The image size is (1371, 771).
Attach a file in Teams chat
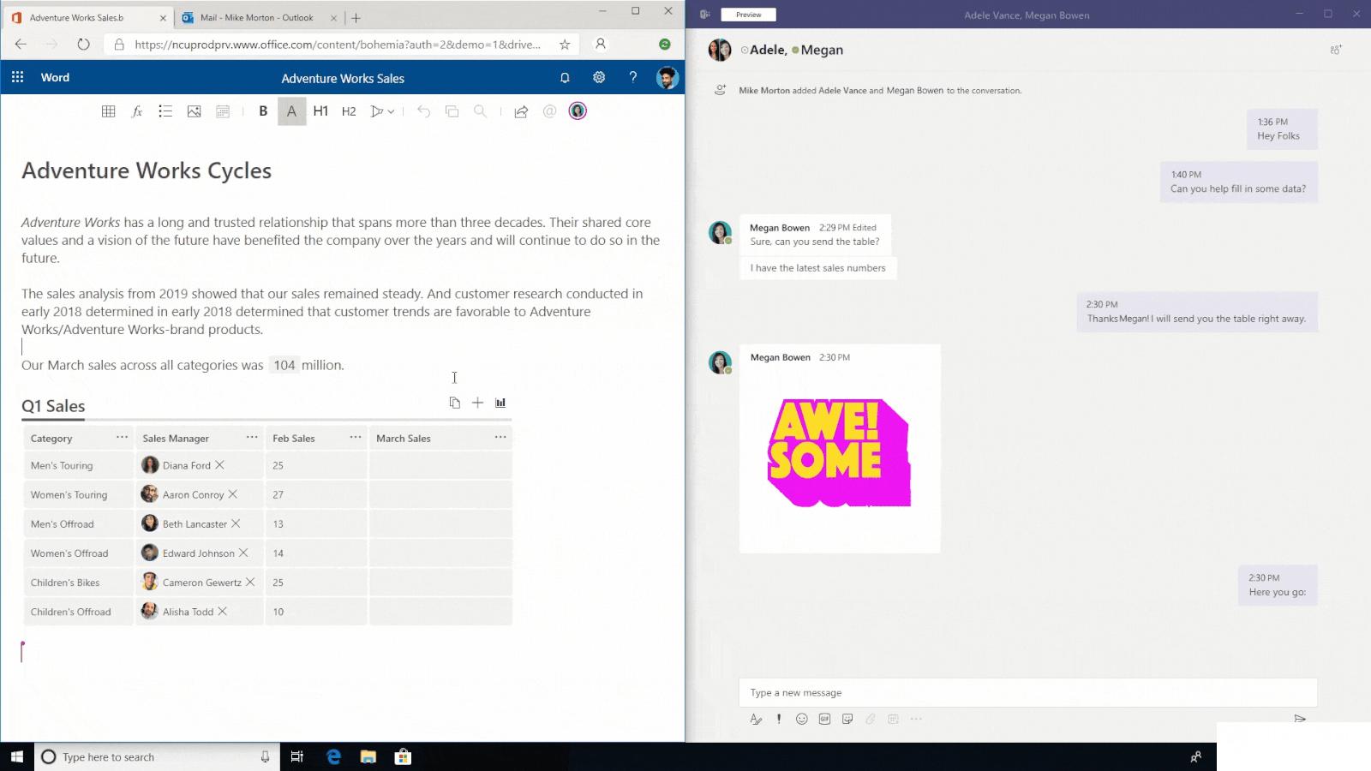click(x=871, y=720)
